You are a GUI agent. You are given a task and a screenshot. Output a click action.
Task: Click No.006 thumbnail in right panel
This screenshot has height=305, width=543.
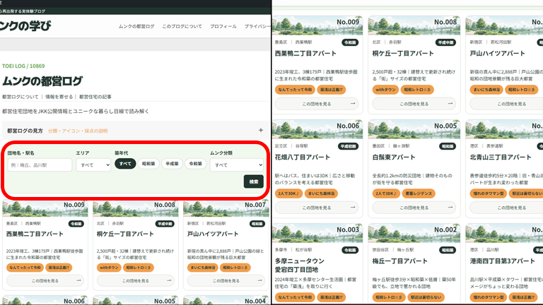tap(317, 129)
